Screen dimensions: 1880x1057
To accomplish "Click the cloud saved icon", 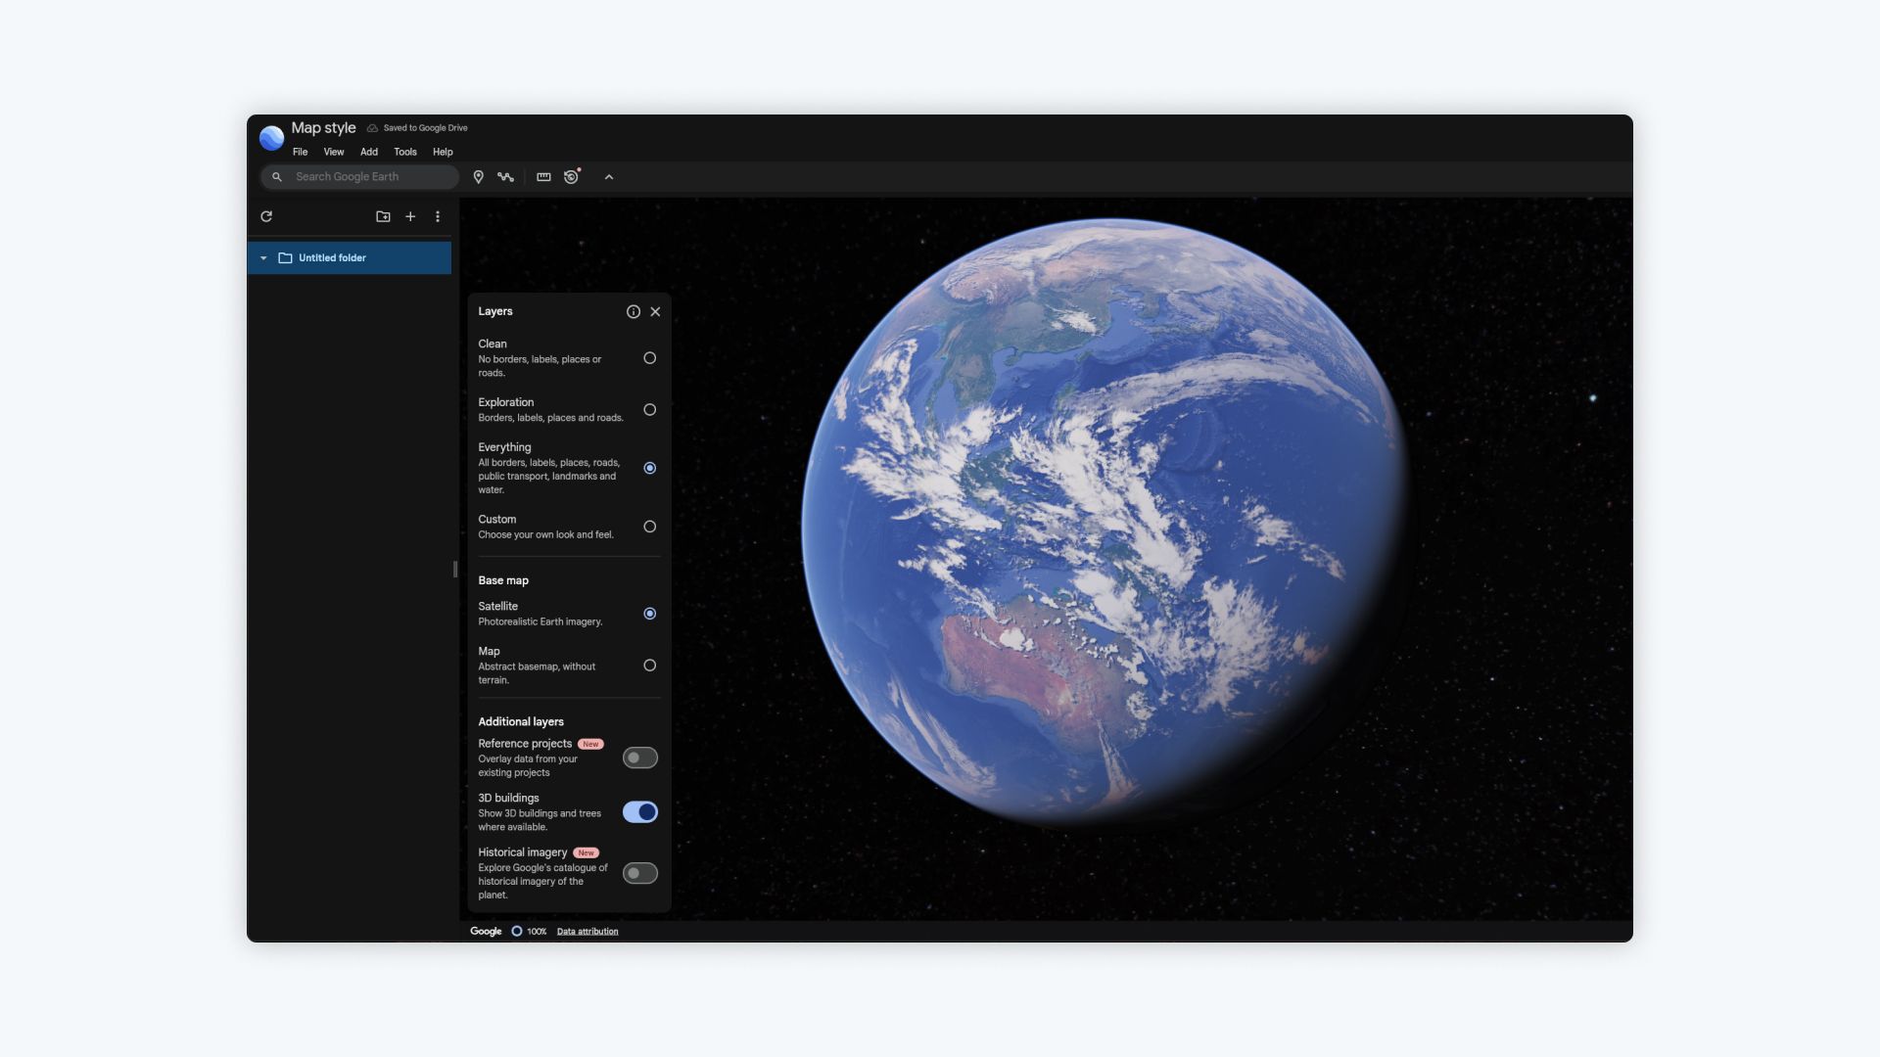I will 372,128.
